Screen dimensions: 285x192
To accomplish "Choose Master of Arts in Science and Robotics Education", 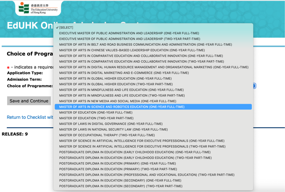I will click(122, 107).
